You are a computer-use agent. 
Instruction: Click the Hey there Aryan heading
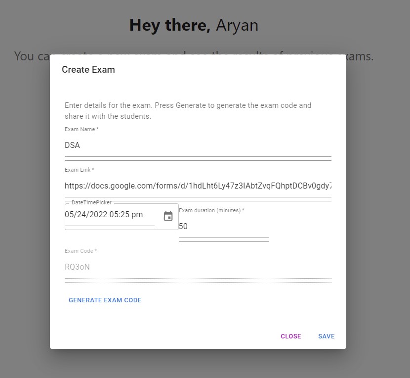(x=193, y=25)
